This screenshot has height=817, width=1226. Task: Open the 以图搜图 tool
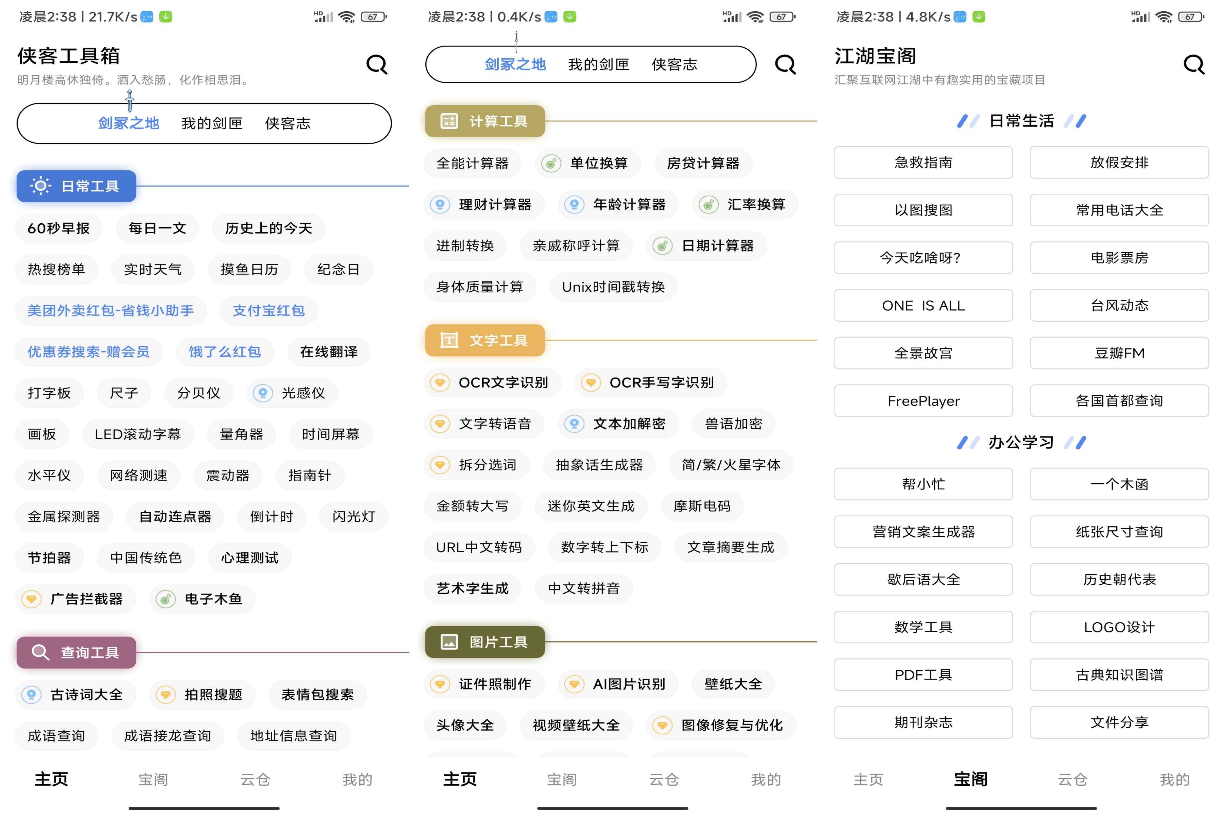pyautogui.click(x=923, y=210)
